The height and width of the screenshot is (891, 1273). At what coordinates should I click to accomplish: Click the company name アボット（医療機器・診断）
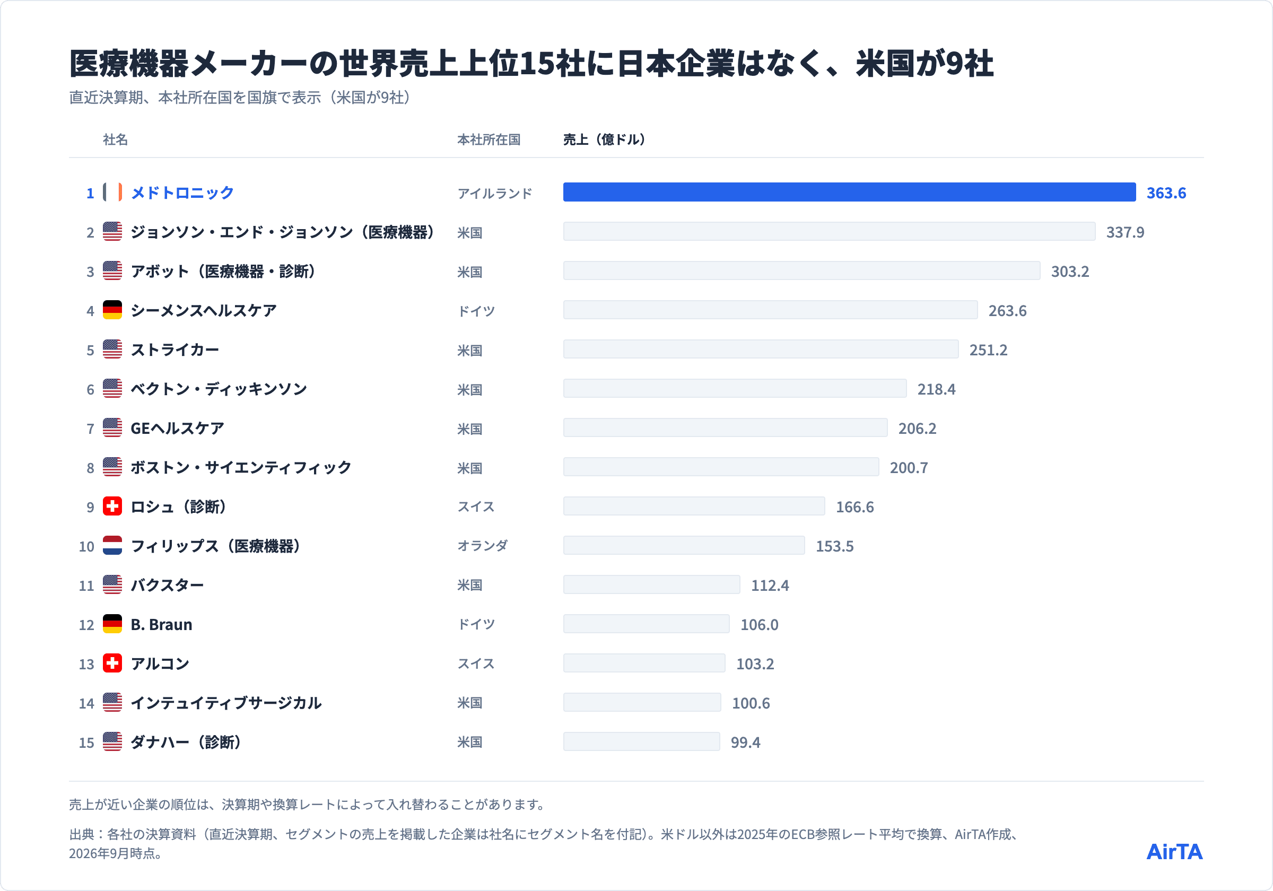(x=223, y=272)
